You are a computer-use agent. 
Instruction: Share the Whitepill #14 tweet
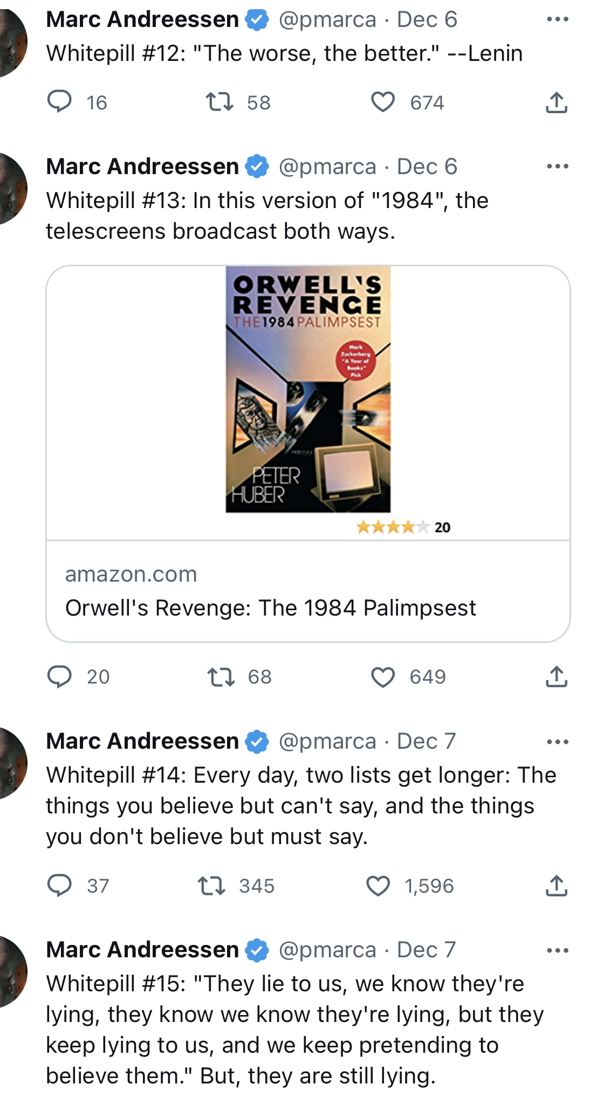(557, 885)
